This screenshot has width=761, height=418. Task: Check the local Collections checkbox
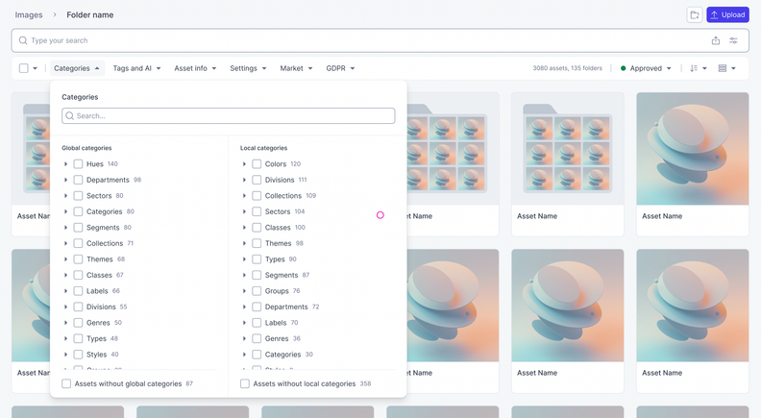257,196
